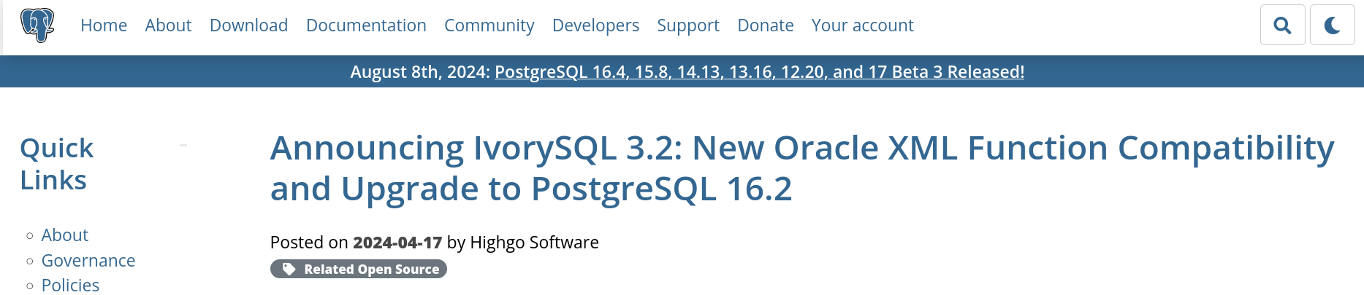Toggle dark mode with the moon icon
This screenshot has width=1364, height=295.
pos(1332,25)
